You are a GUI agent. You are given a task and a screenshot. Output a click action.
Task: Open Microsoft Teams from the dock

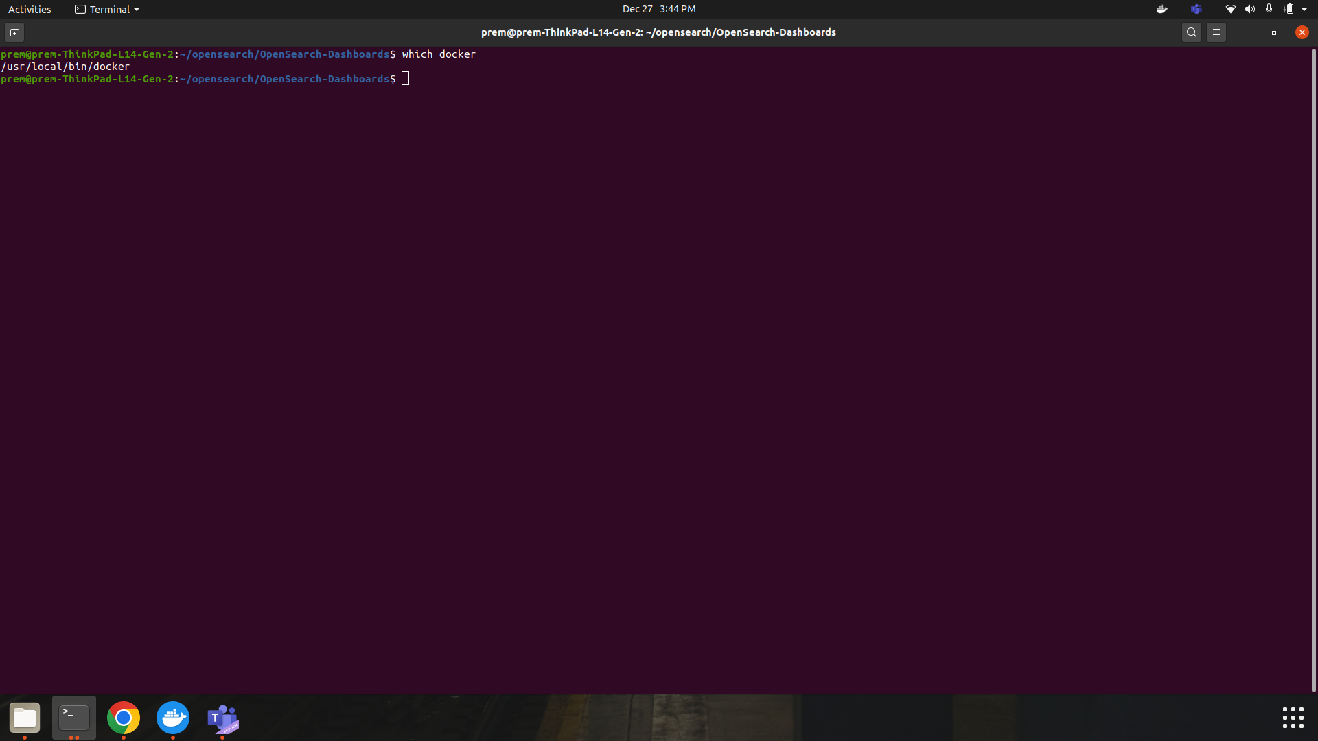point(222,719)
